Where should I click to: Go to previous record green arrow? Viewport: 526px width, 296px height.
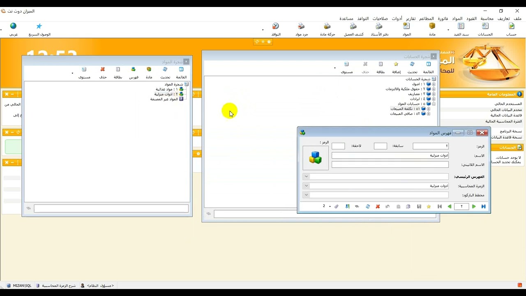pos(450,206)
